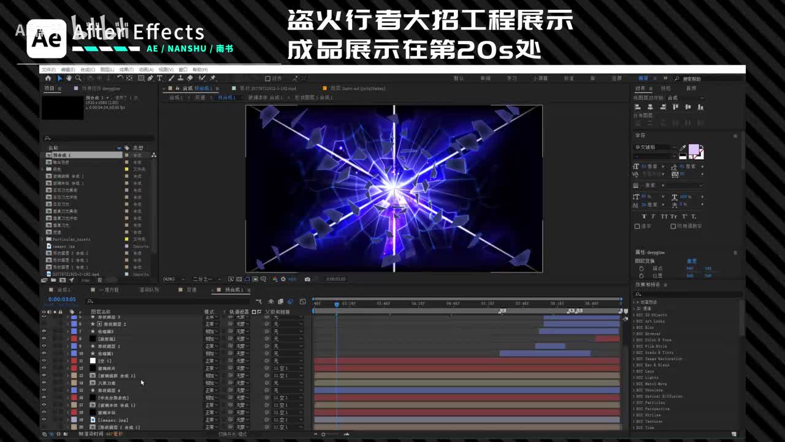Click the faux bold T style button
785x442 pixels.
645,216
